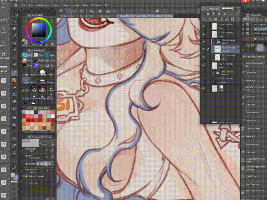Select the Lasso selection tool
This screenshot has height=200, width=267.
tap(14, 57)
